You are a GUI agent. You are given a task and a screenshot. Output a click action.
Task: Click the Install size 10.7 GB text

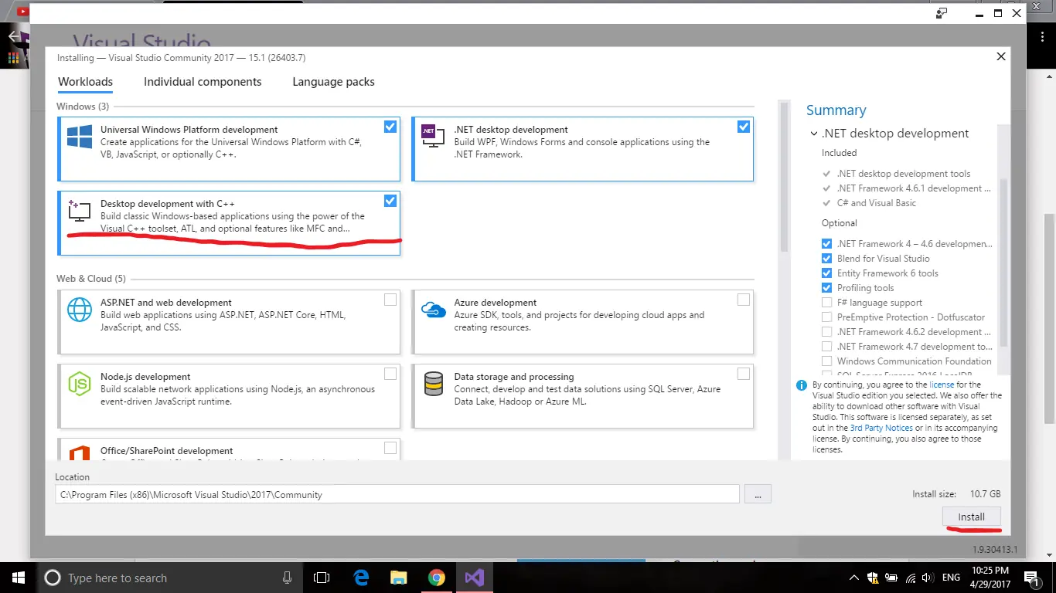(x=957, y=494)
